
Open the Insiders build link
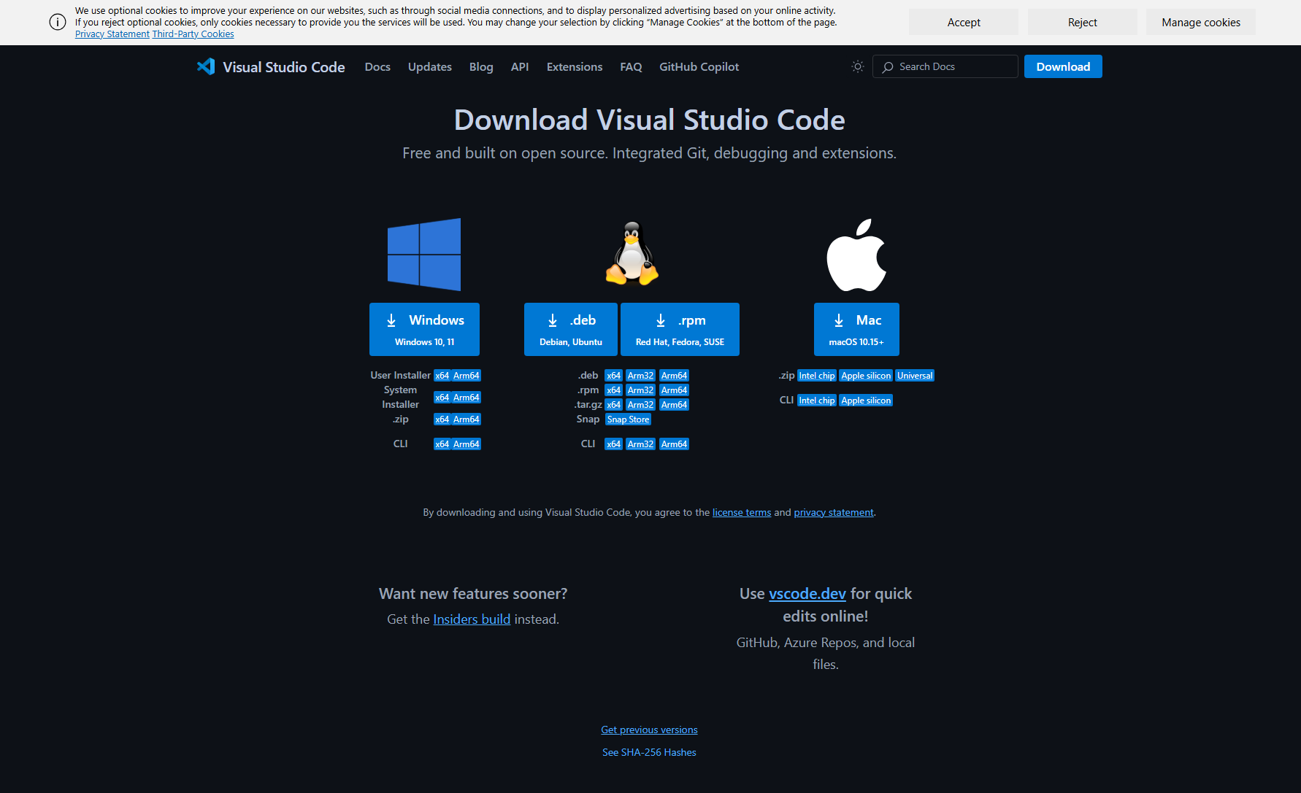pyautogui.click(x=472, y=619)
